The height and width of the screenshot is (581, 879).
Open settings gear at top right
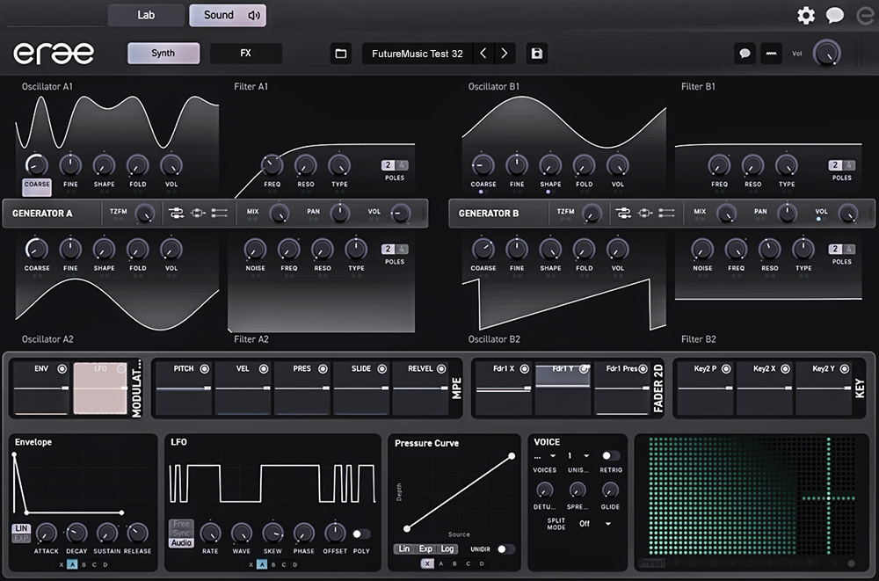point(805,15)
